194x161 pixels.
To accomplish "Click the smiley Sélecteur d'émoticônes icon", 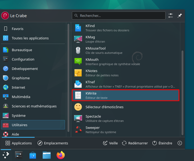I will pyautogui.click(x=78, y=107).
